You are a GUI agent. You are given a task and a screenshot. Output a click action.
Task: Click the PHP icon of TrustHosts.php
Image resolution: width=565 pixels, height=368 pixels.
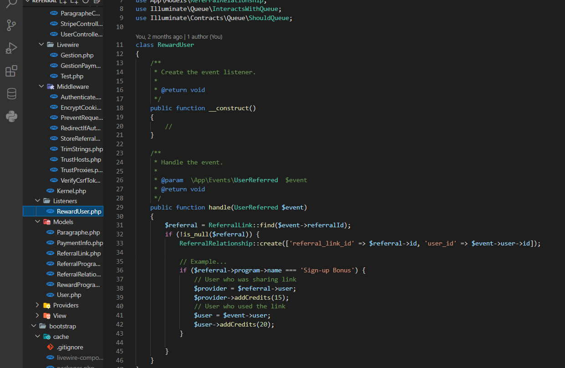(54, 159)
